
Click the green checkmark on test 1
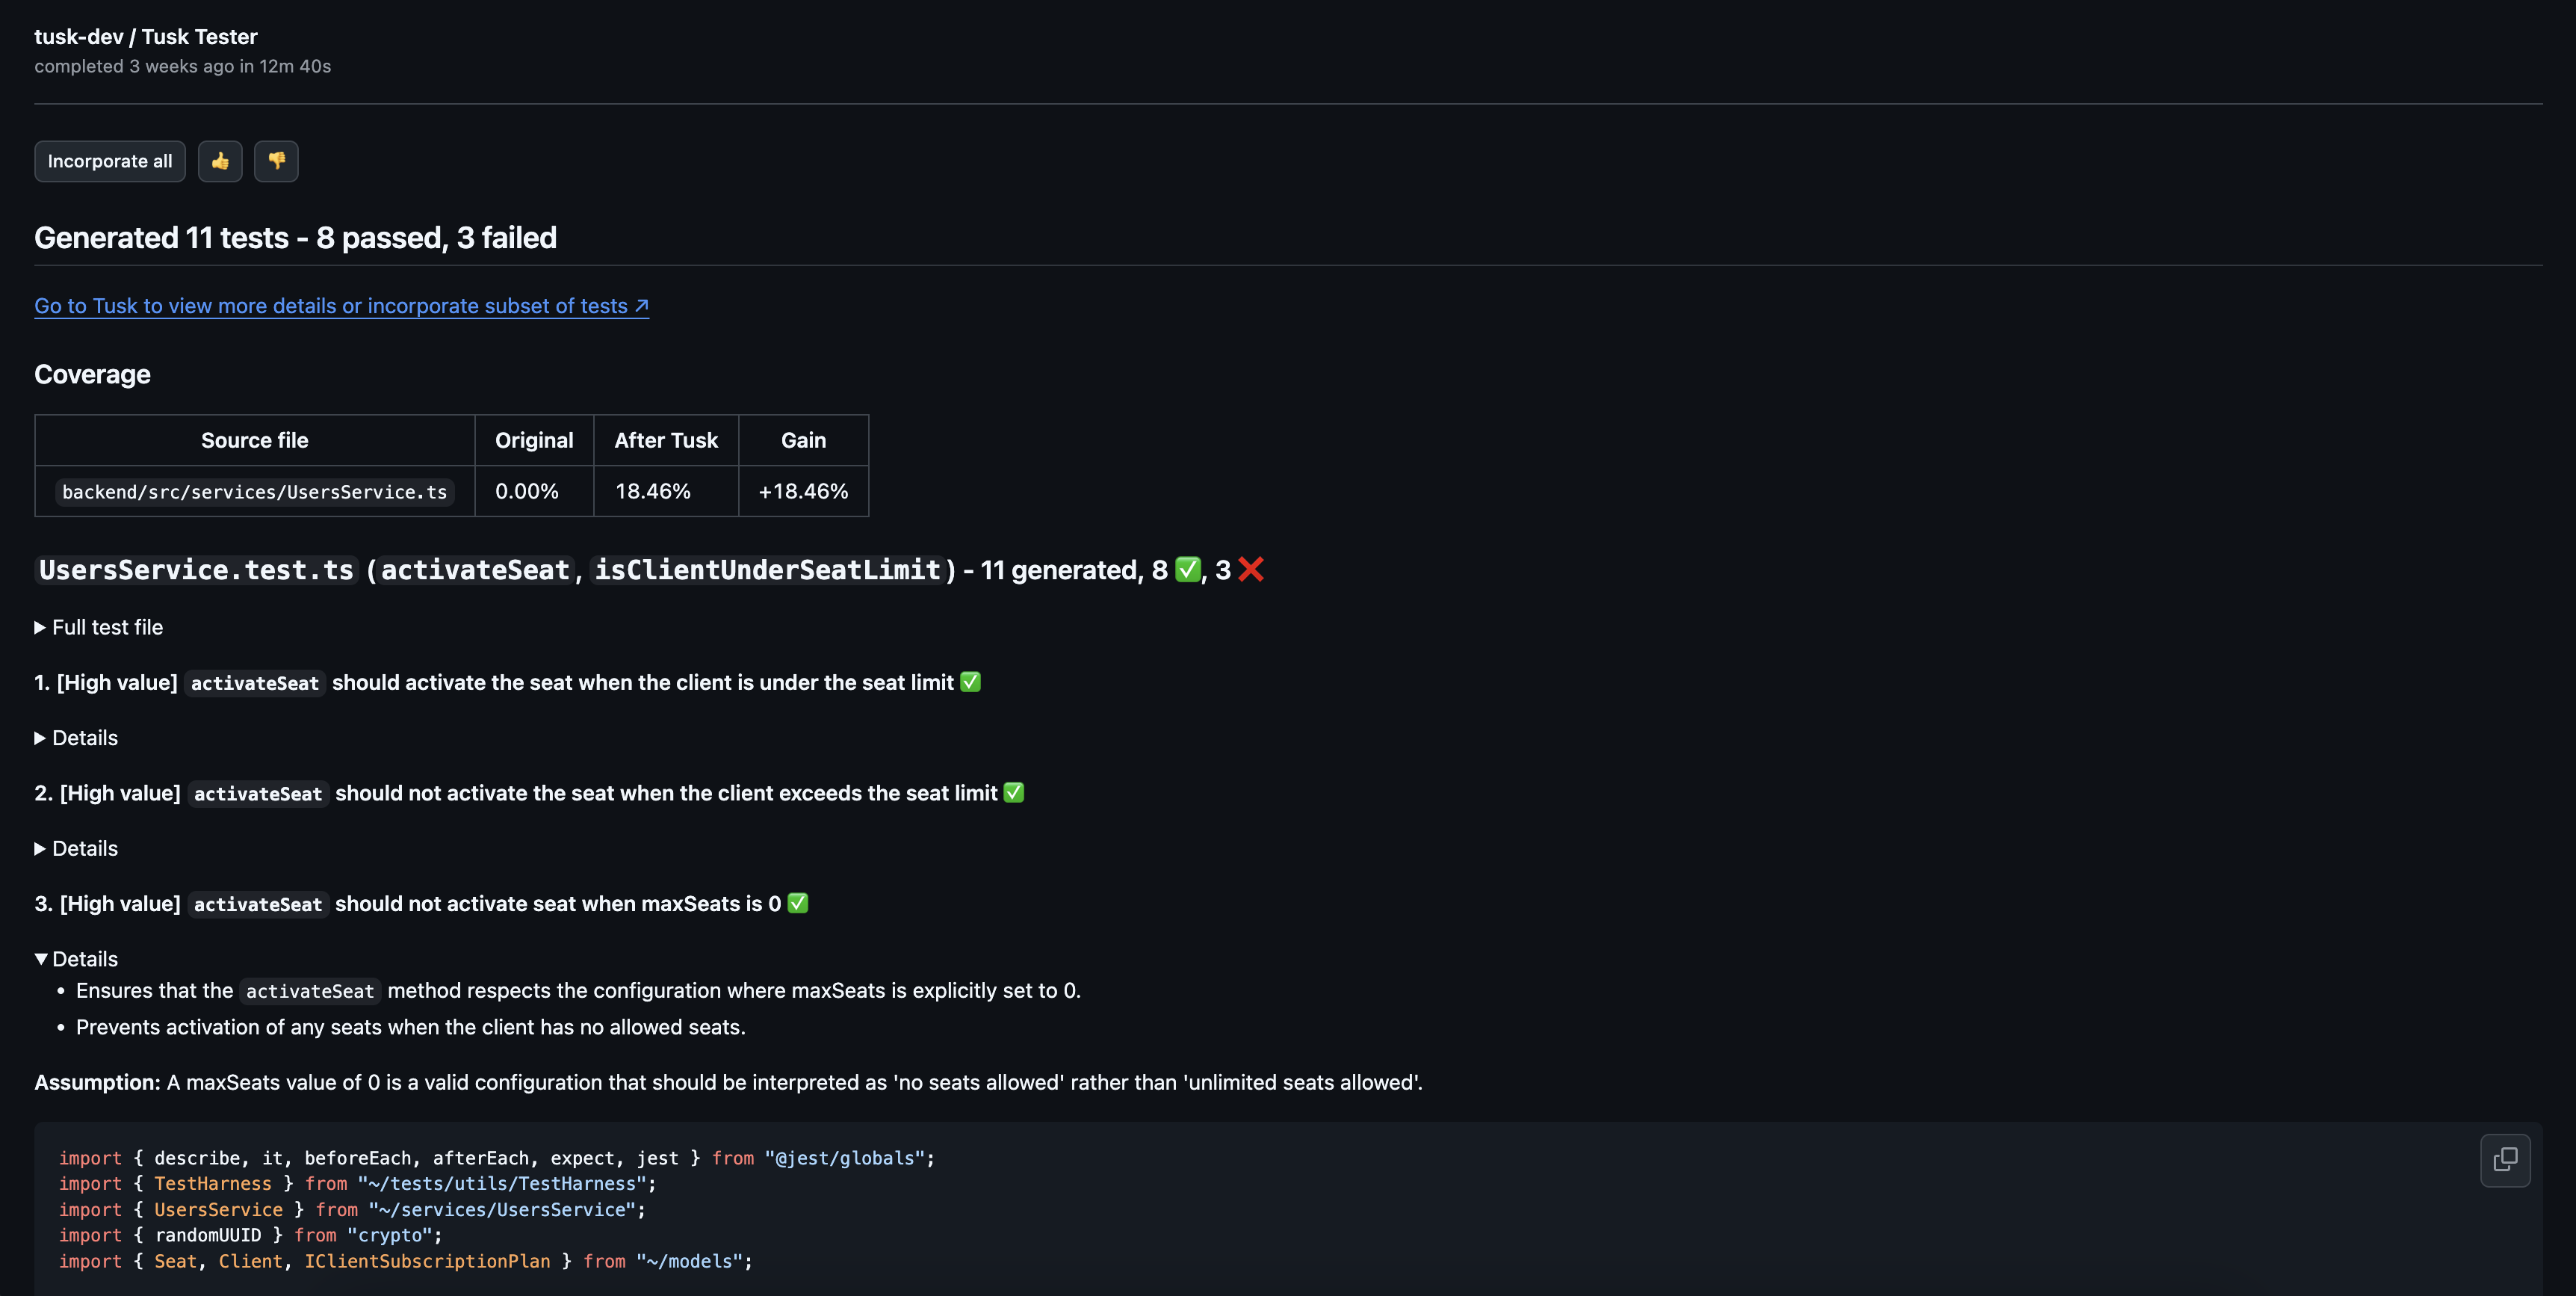(x=970, y=682)
